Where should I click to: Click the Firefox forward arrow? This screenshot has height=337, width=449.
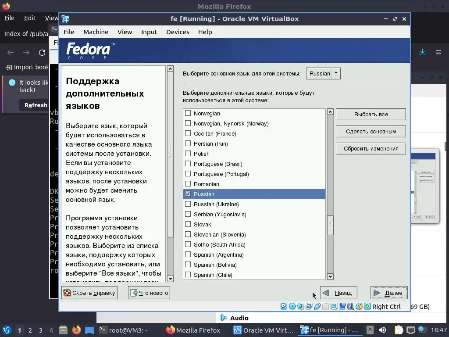click(x=26, y=53)
